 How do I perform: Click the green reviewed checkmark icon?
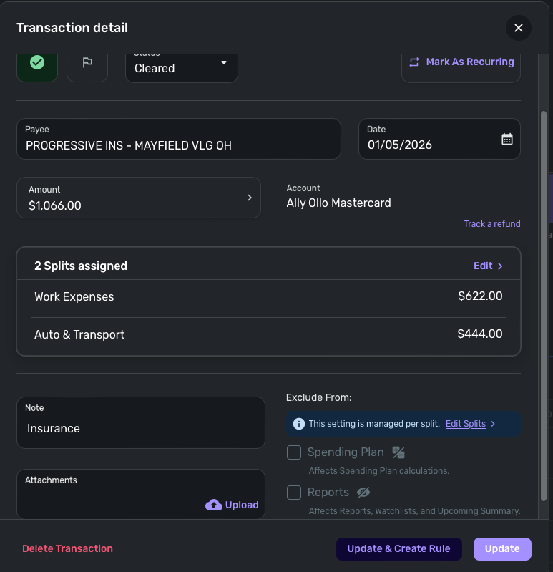point(37,63)
